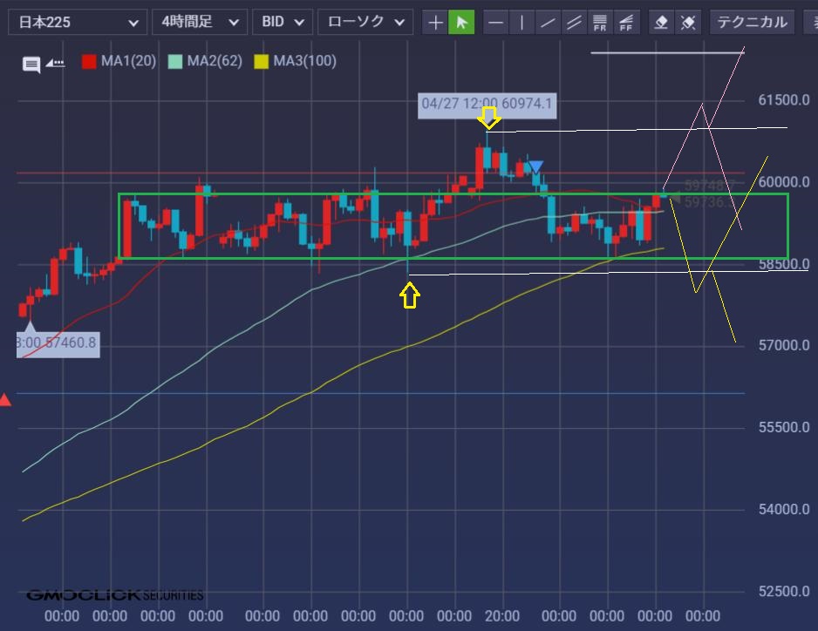Open the ローソク chart type dropdown
This screenshot has width=818, height=631.
(365, 22)
